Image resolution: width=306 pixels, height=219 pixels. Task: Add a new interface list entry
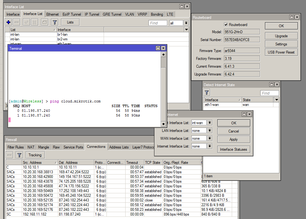tap(8, 22)
